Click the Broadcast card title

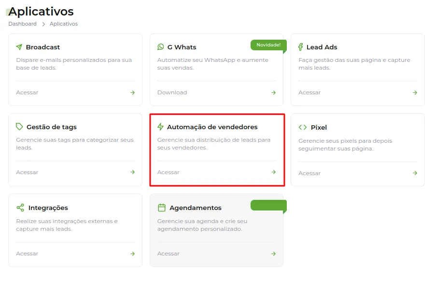coord(43,47)
